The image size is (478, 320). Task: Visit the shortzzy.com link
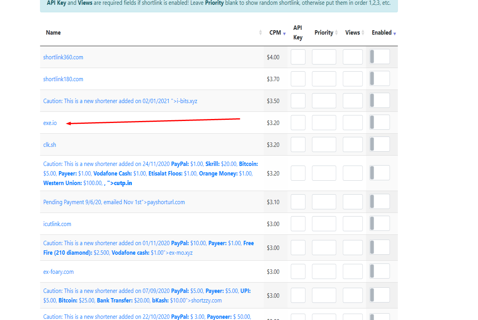pos(147,296)
